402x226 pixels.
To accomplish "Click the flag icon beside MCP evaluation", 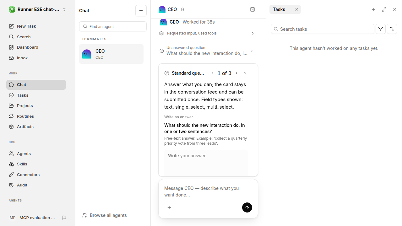I will [64, 218].
